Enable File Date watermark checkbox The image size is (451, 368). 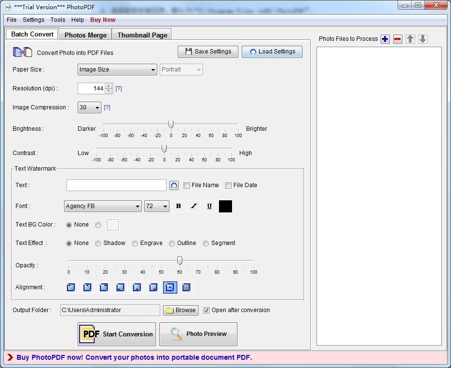click(x=228, y=185)
